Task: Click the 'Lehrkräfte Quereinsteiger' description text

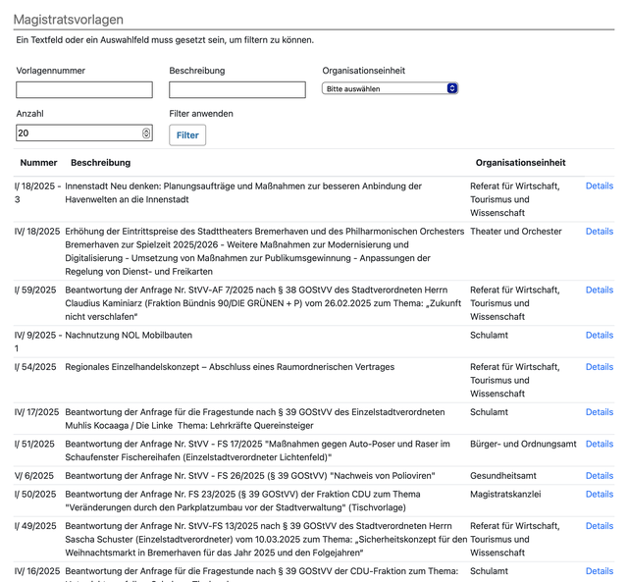Action: 255,418
